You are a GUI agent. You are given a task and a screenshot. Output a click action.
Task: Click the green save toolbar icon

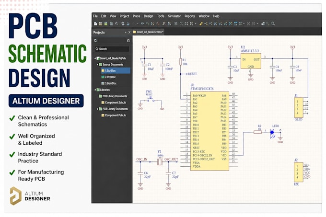tap(106, 23)
